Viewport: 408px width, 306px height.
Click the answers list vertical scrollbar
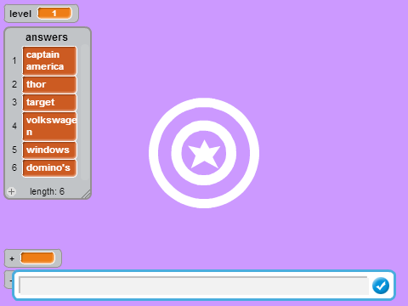(x=84, y=112)
